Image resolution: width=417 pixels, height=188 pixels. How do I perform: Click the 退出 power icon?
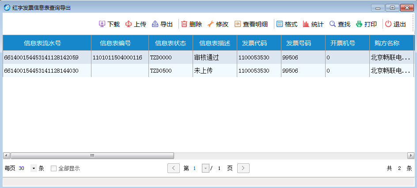[388, 24]
